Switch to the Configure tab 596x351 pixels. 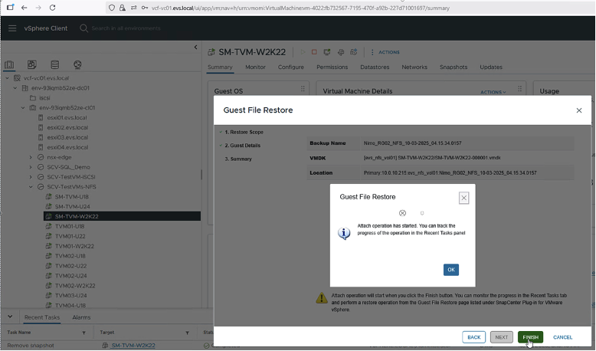(x=291, y=67)
